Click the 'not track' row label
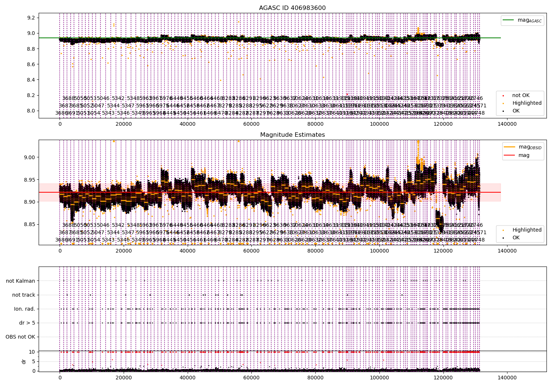This screenshot has height=386, width=552. 24,295
